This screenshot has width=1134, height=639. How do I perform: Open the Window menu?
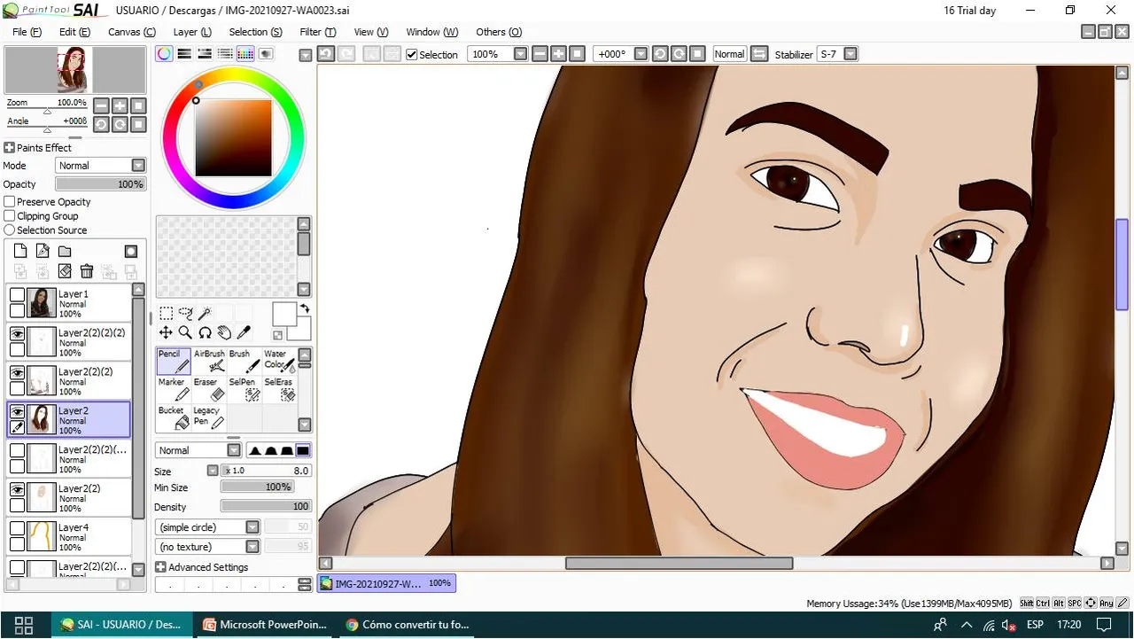click(431, 32)
